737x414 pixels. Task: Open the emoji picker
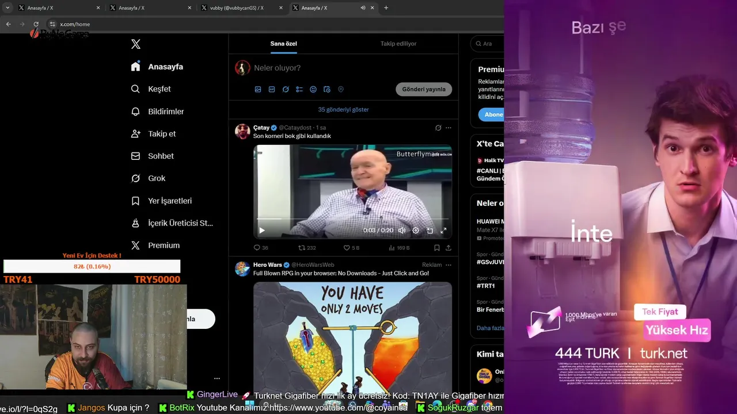[313, 90]
